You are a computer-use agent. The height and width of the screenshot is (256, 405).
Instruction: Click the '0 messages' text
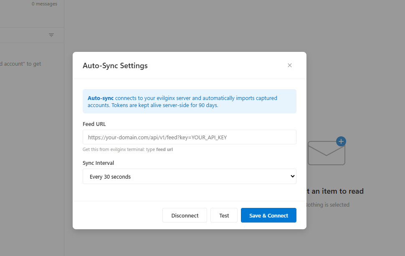point(44,4)
